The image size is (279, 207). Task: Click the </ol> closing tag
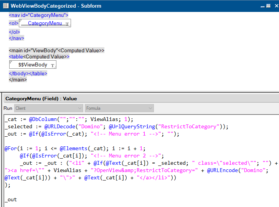tap(14, 32)
